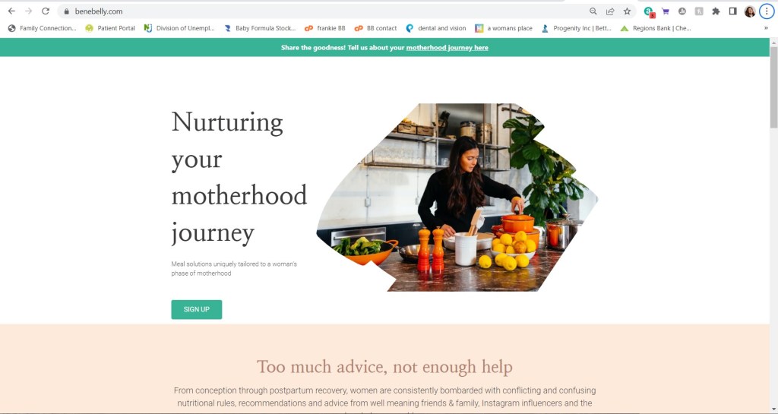Reload the page with the refresh icon

click(x=46, y=11)
